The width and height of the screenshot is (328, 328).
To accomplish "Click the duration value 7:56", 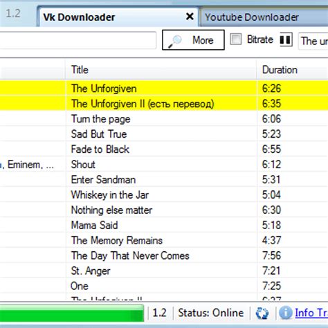I will (x=271, y=255).
